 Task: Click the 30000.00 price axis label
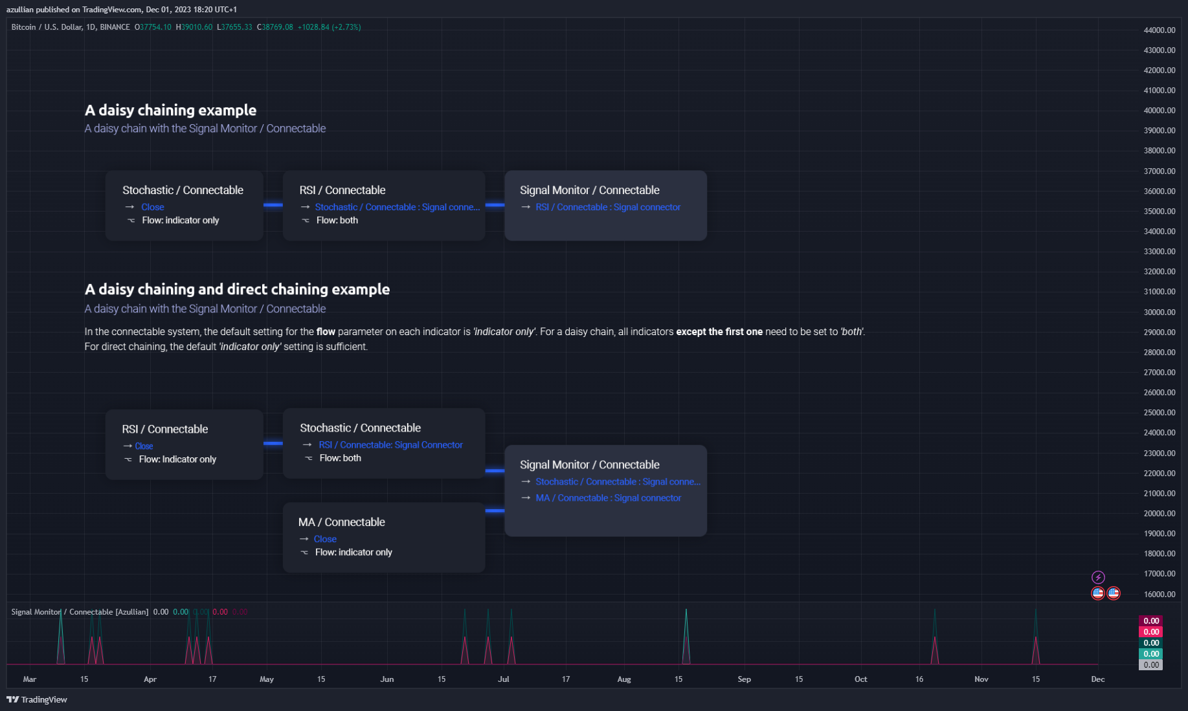(x=1160, y=312)
